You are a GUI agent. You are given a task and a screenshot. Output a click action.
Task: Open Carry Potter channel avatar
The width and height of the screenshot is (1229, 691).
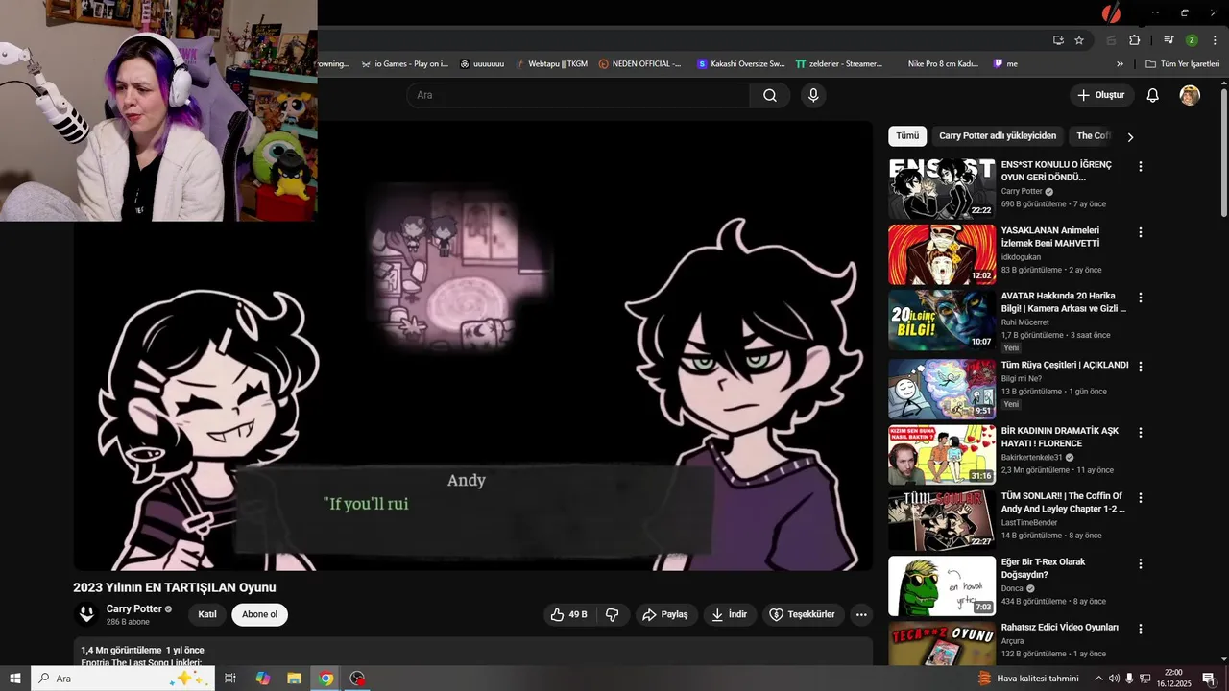tap(86, 614)
